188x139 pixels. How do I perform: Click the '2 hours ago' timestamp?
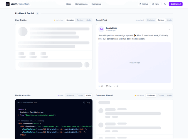pyautogui.click(x=110, y=30)
